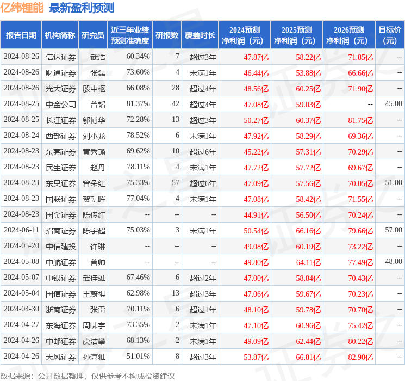Select the 国联证券 institution cell
The width and height of the screenshot is (405, 381).
tap(61, 199)
